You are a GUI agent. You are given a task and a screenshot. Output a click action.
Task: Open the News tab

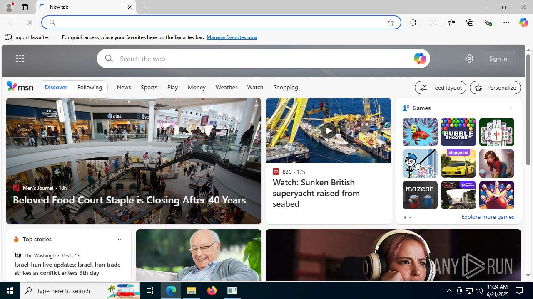(x=124, y=88)
